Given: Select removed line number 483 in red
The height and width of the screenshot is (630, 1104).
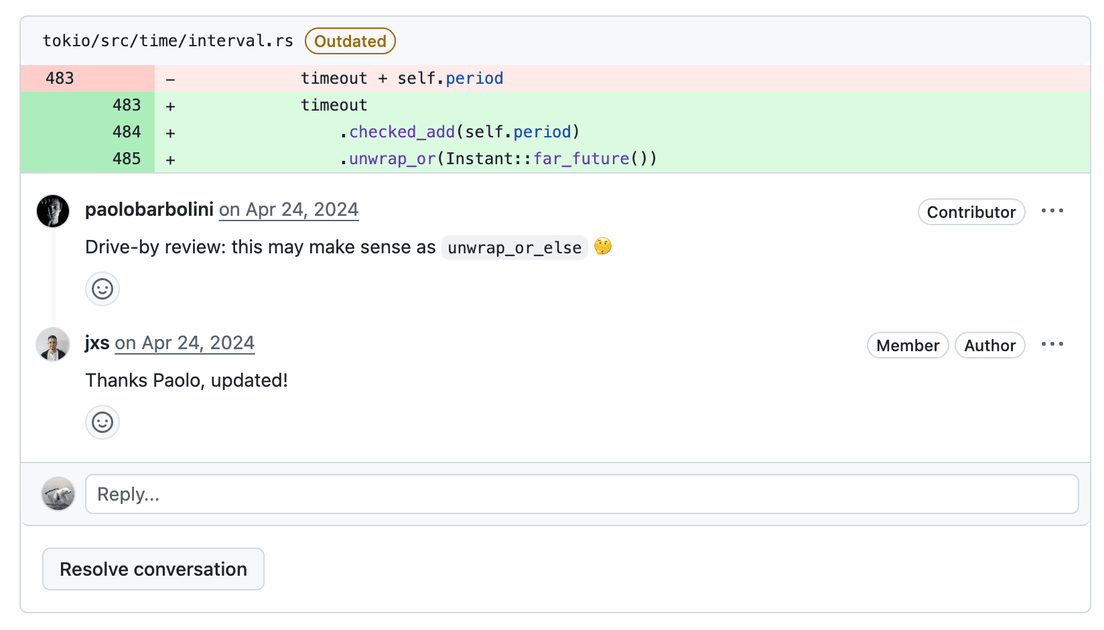Looking at the screenshot, I should coord(60,78).
